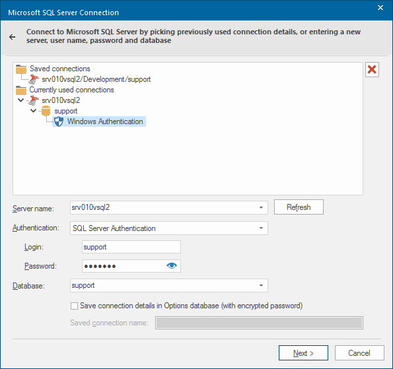Viewport: 393px width, 369px height.
Task: Click the Refresh button
Action: 299,207
